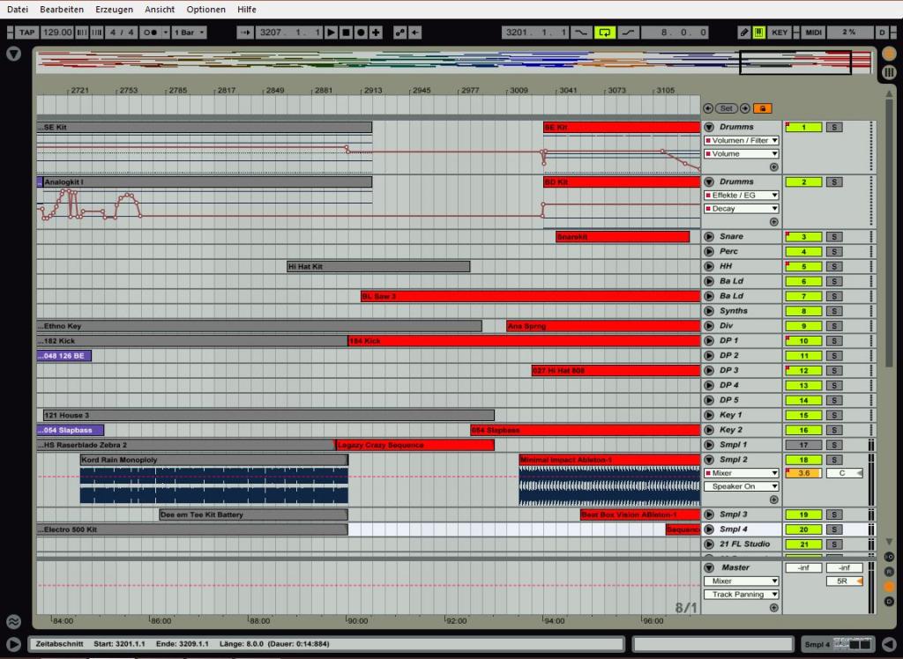The width and height of the screenshot is (903, 659).
Task: Solo the HH track
Action: click(x=834, y=266)
